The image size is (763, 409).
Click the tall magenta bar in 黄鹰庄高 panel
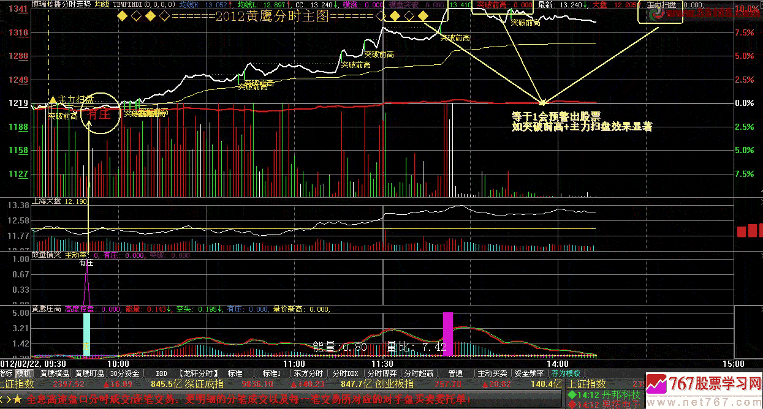(448, 334)
